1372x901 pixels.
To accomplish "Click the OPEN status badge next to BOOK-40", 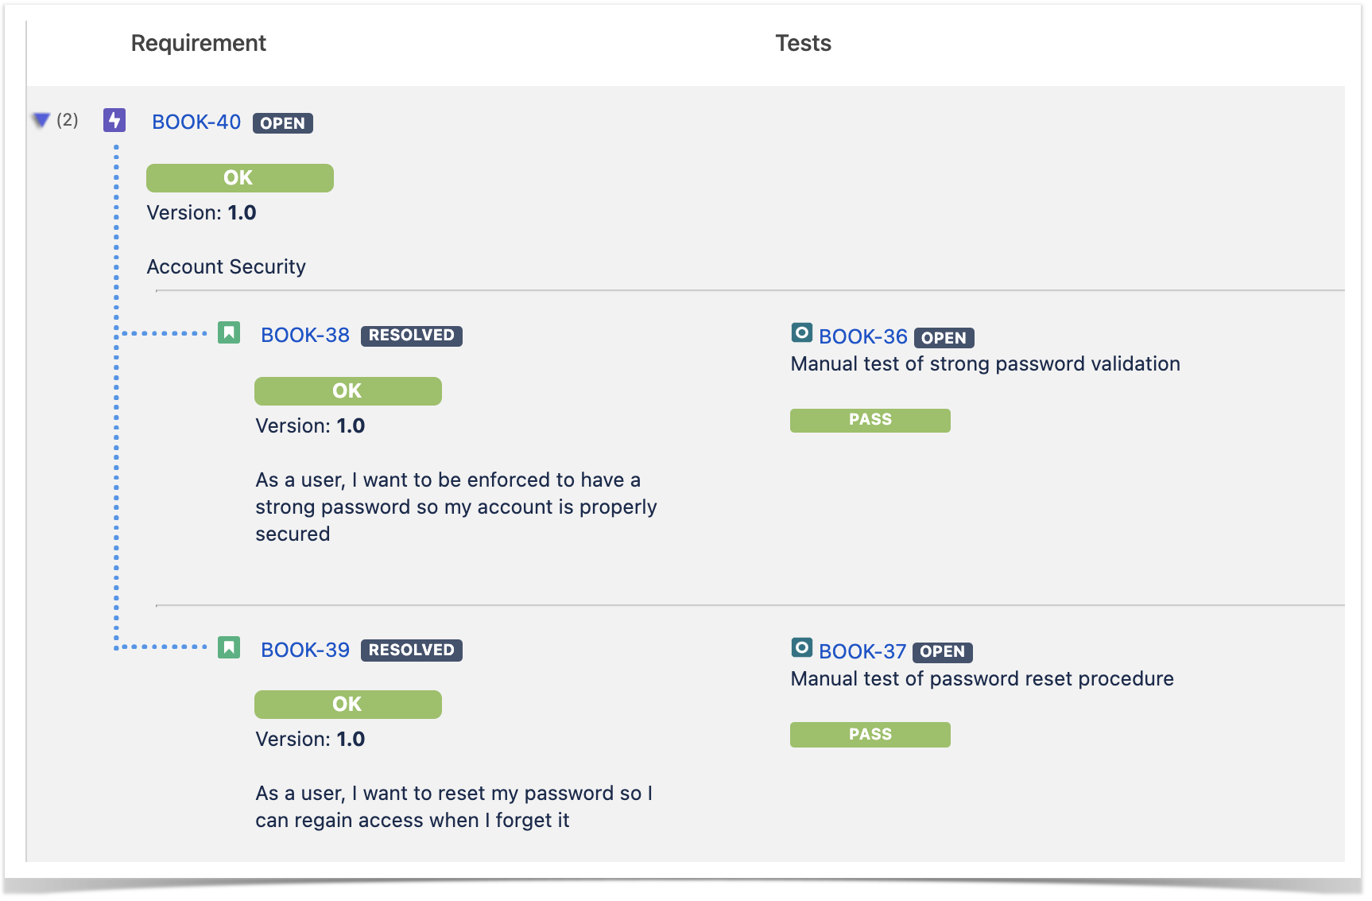I will 283,123.
